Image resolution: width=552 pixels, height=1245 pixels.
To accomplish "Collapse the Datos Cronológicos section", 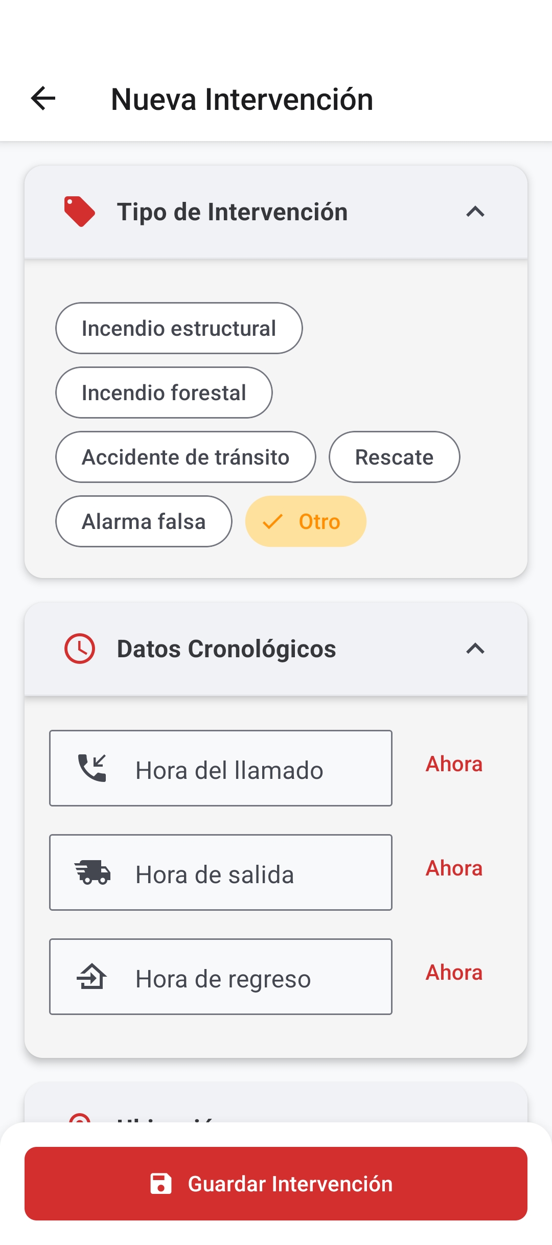I will click(475, 649).
